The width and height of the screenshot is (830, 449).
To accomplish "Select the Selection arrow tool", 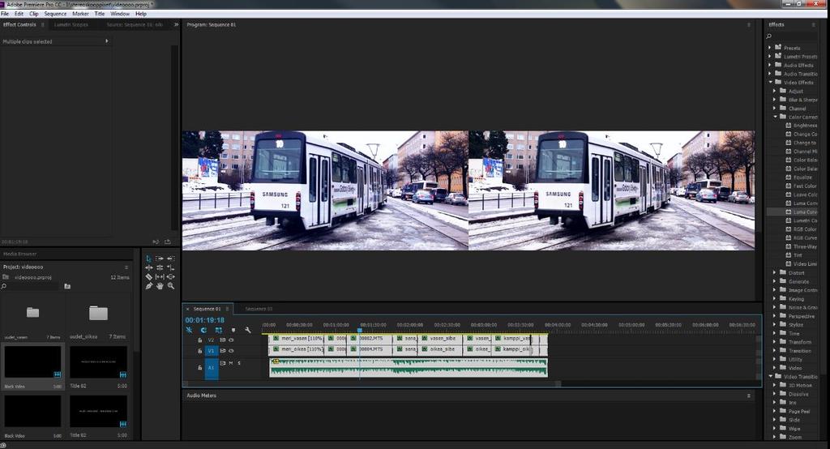I will click(149, 259).
